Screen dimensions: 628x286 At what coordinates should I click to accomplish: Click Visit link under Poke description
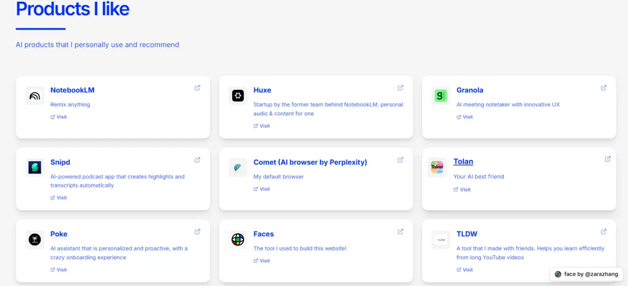coord(59,270)
